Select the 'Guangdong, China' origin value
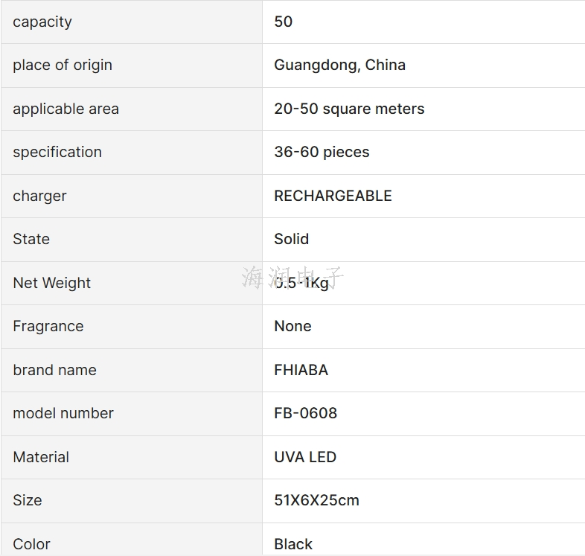The width and height of the screenshot is (585, 556). pos(339,65)
